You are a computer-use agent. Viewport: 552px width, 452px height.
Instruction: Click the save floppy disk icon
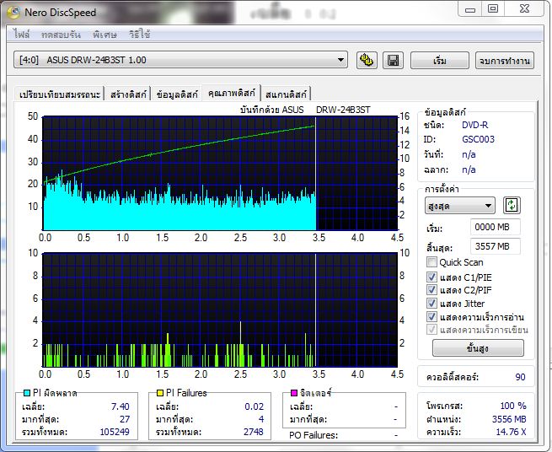tap(393, 60)
